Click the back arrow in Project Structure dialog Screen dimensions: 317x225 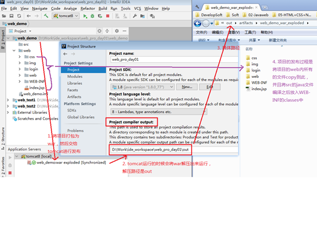65,54
